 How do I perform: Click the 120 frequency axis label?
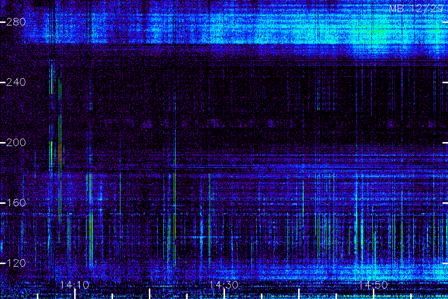pos(16,263)
